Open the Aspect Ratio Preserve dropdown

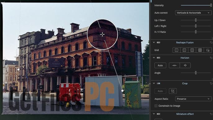pos(193,99)
